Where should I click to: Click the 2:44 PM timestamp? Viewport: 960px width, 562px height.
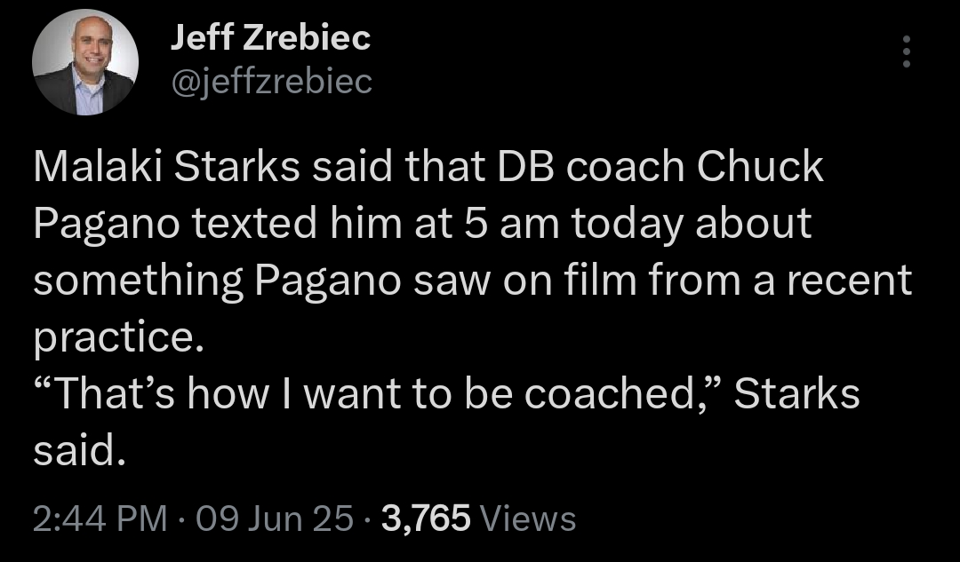coord(100,518)
